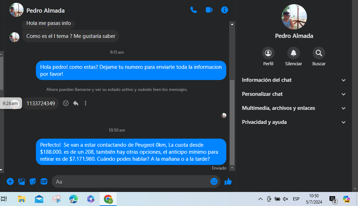Open Snipping Tool from taskbar
This screenshot has height=206, width=358.
tap(56, 199)
